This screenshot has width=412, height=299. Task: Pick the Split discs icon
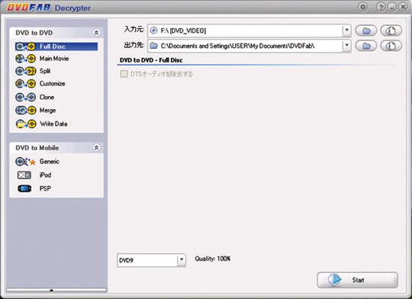tap(25, 71)
